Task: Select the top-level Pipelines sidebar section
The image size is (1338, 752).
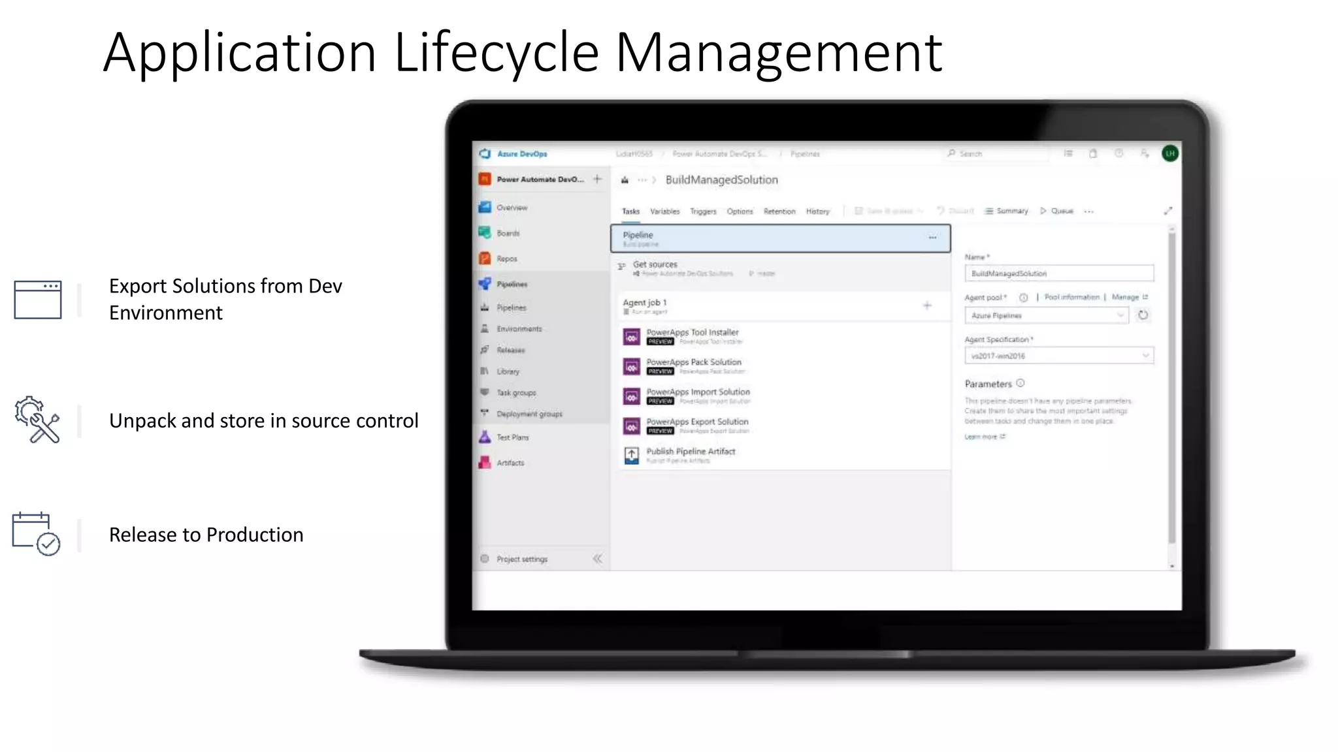Action: point(512,284)
